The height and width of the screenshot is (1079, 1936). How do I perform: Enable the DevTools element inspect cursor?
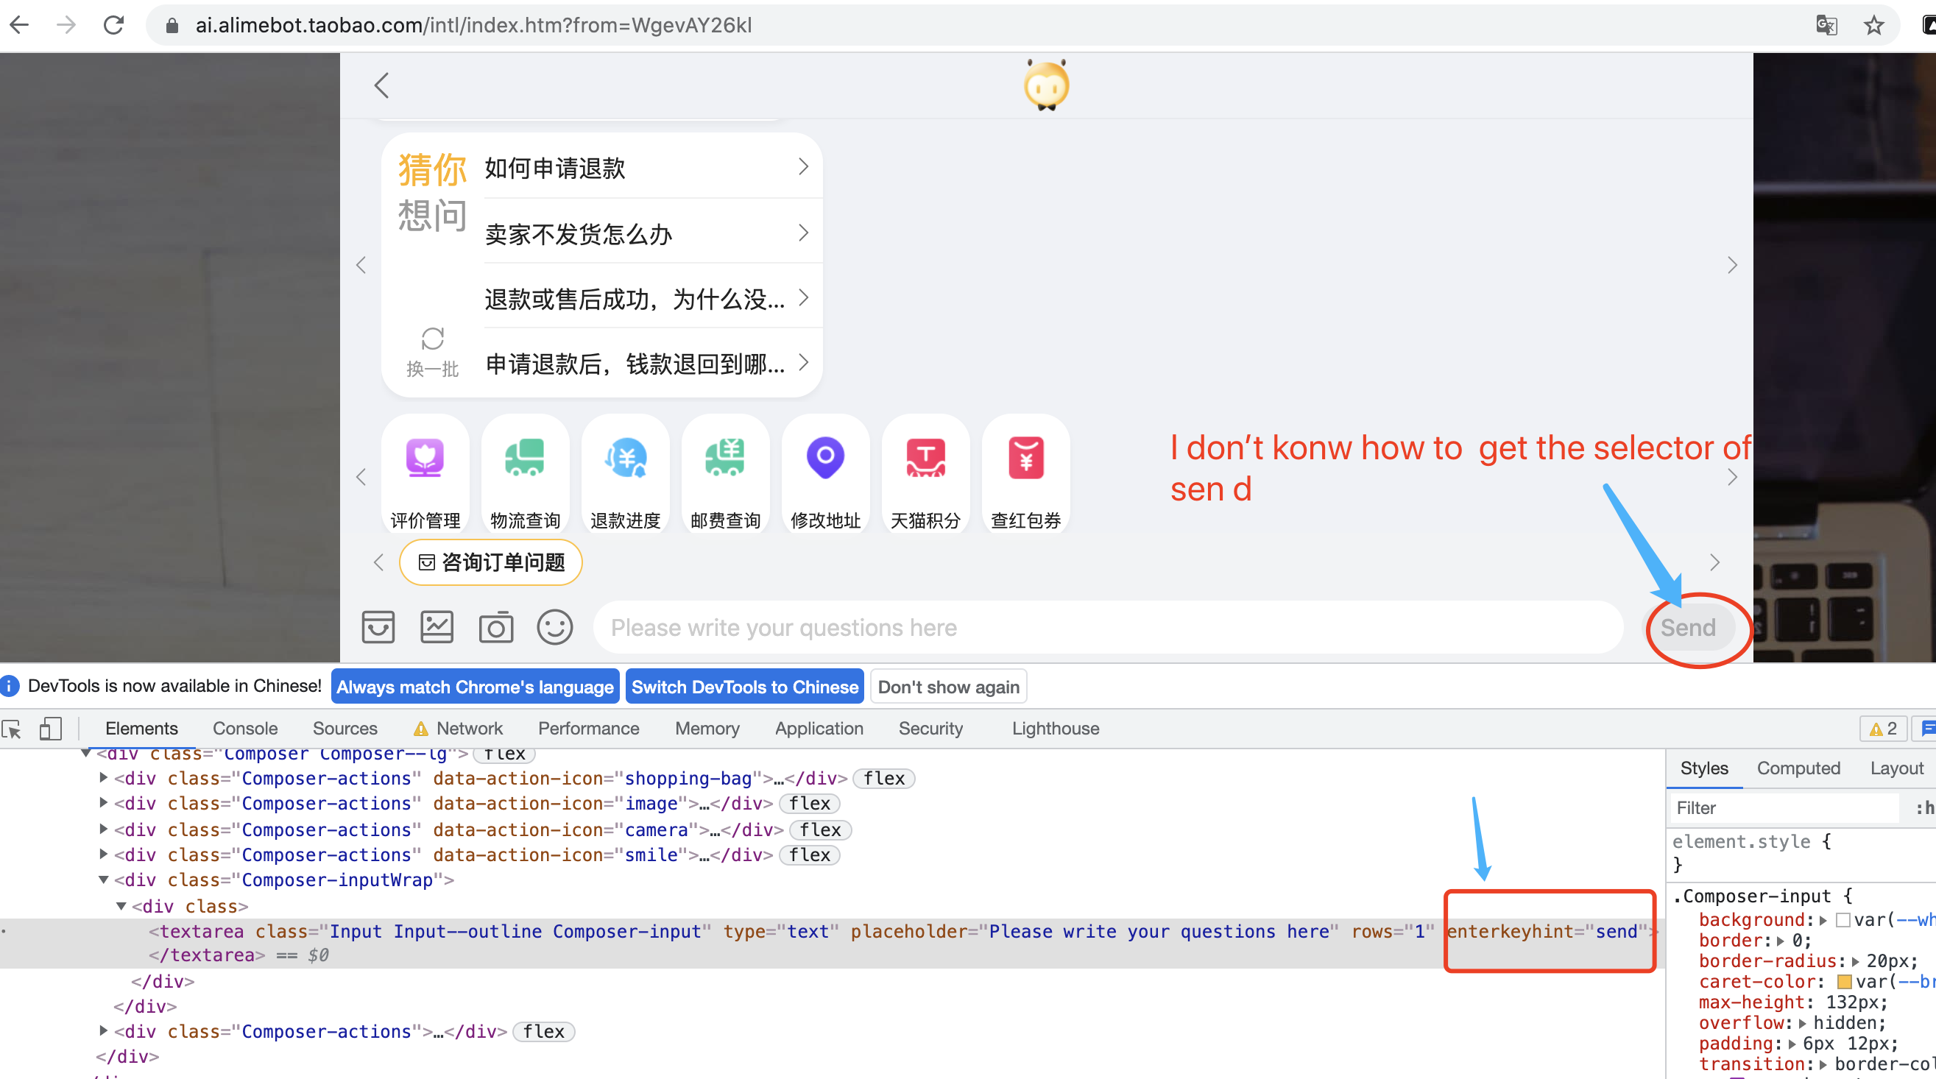tap(12, 728)
